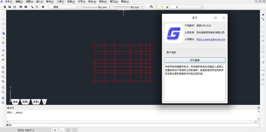The height and width of the screenshot is (132, 266).
Task: Open the first ByLayer linetype dropdown
Action: tap(96, 7)
